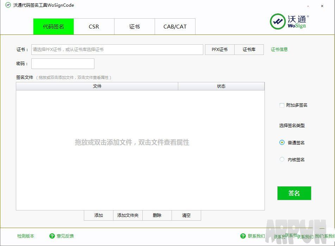Open the CAB/CAT tab
335x246 pixels.
pyautogui.click(x=175, y=26)
